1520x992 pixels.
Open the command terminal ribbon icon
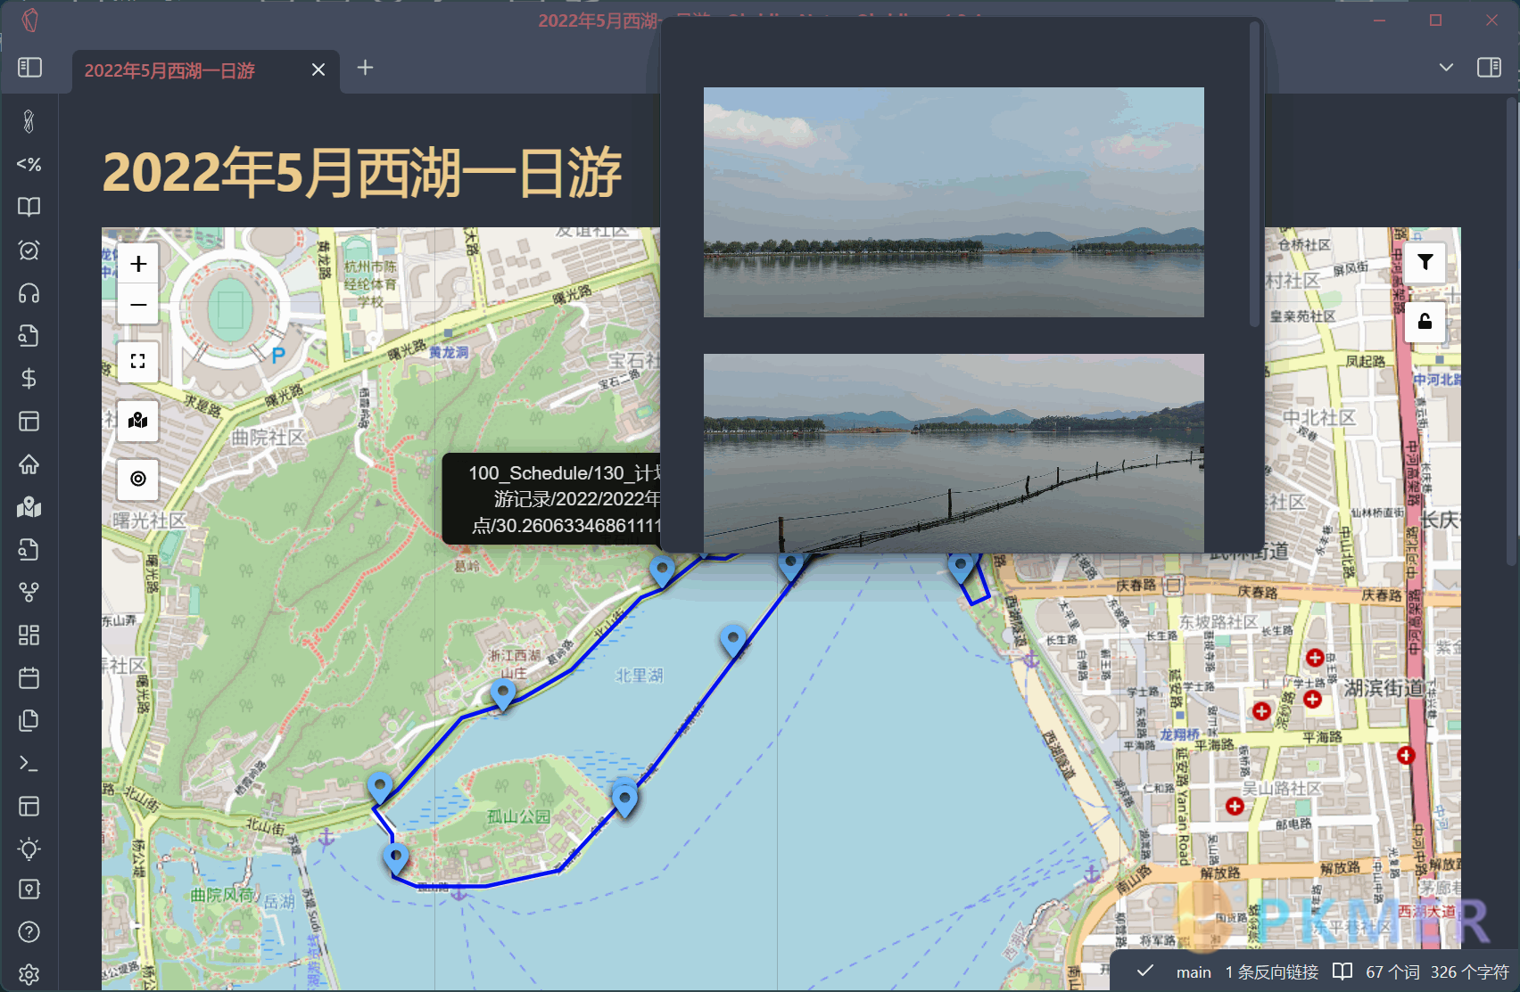[29, 763]
